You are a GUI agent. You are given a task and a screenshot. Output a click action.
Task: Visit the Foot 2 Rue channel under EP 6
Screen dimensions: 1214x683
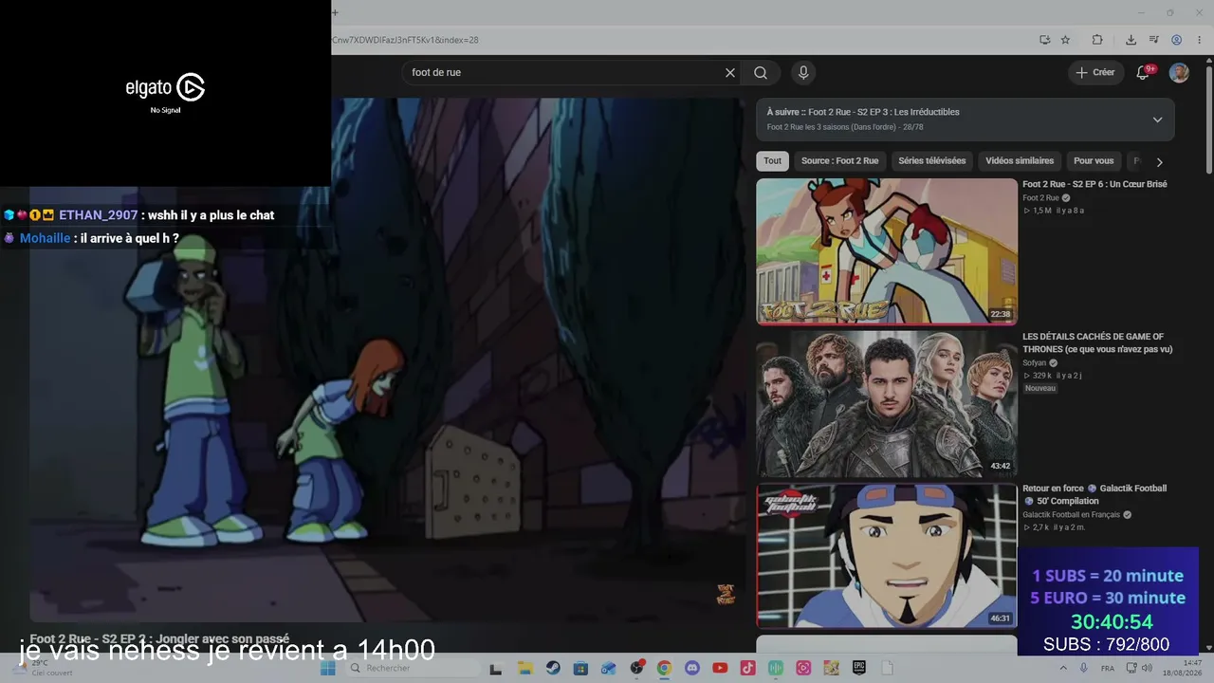point(1040,198)
